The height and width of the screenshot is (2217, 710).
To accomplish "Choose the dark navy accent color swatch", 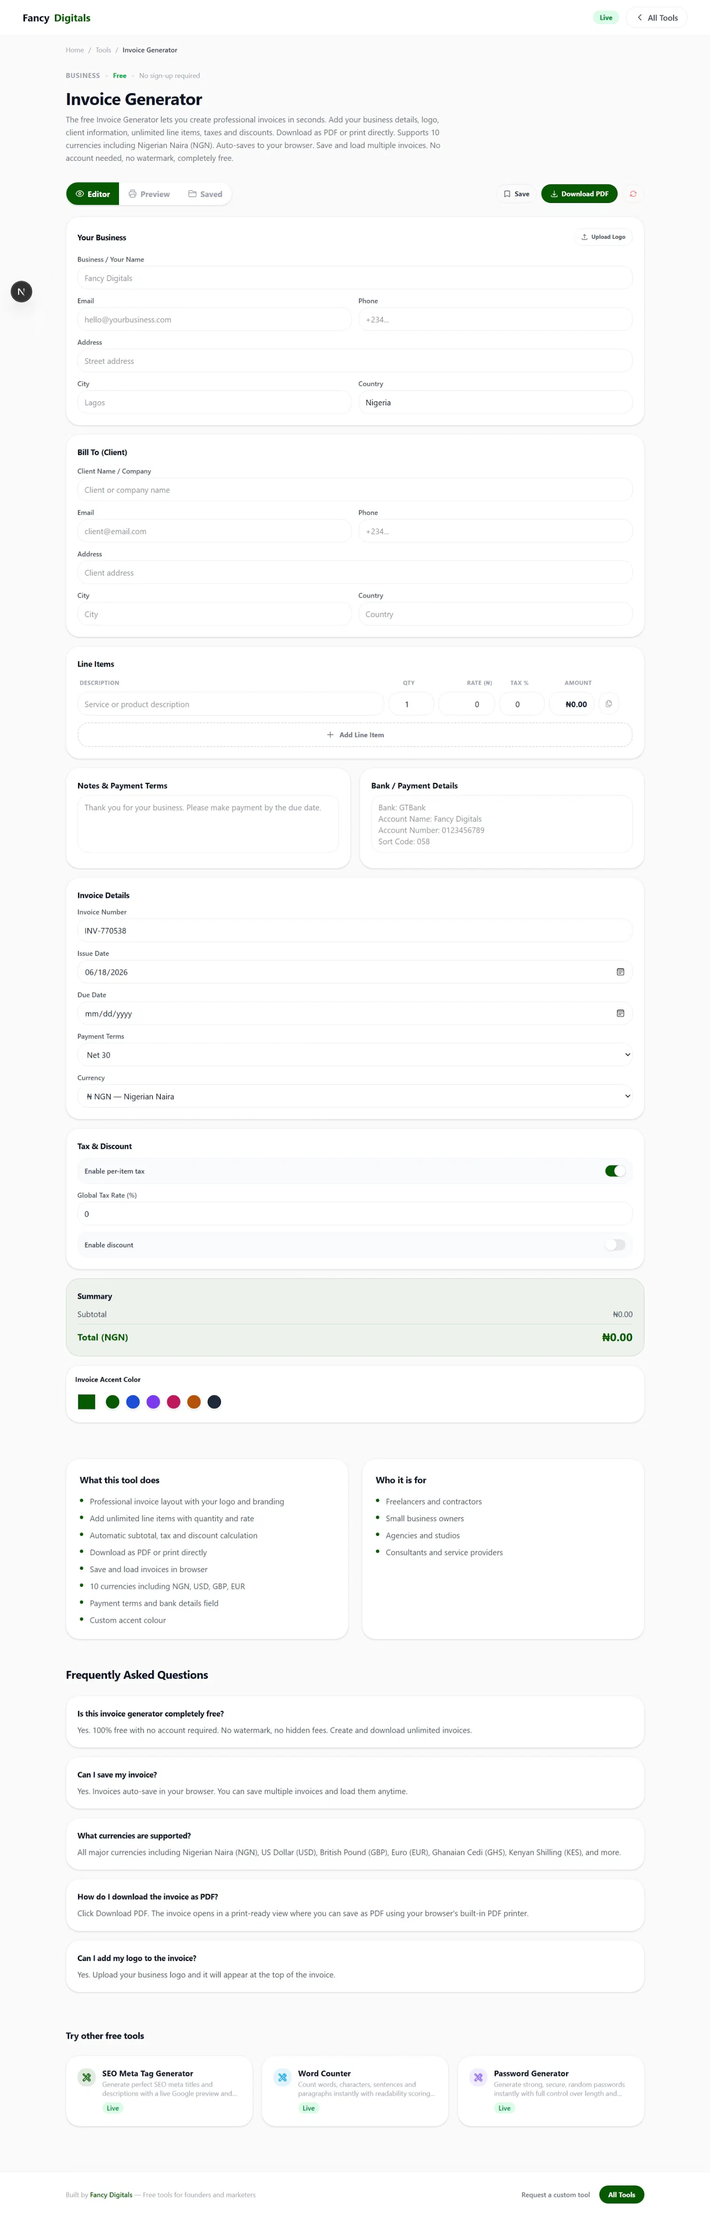I will click(x=214, y=1402).
